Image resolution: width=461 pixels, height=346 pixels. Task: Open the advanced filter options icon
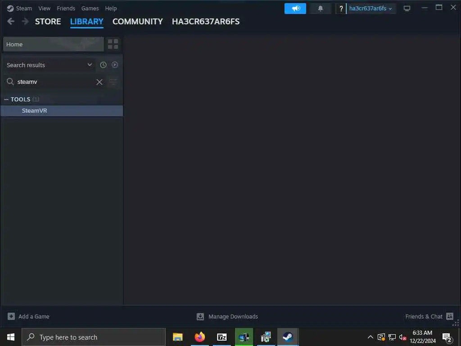[x=113, y=82]
